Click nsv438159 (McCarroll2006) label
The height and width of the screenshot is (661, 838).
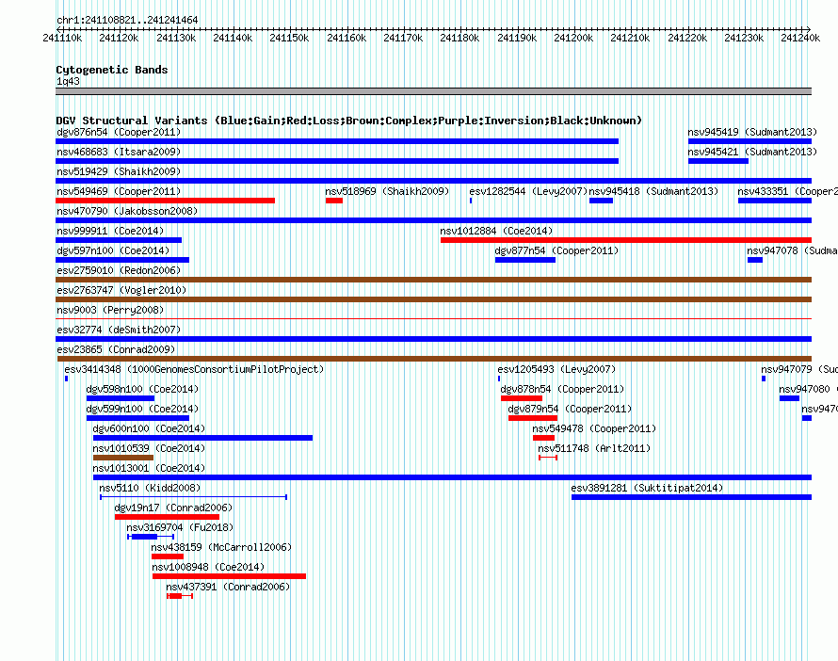pos(221,547)
